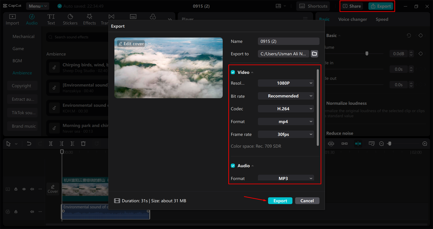Image resolution: width=433 pixels, height=229 pixels.
Task: Open the export folder browser icon
Action: pos(315,54)
